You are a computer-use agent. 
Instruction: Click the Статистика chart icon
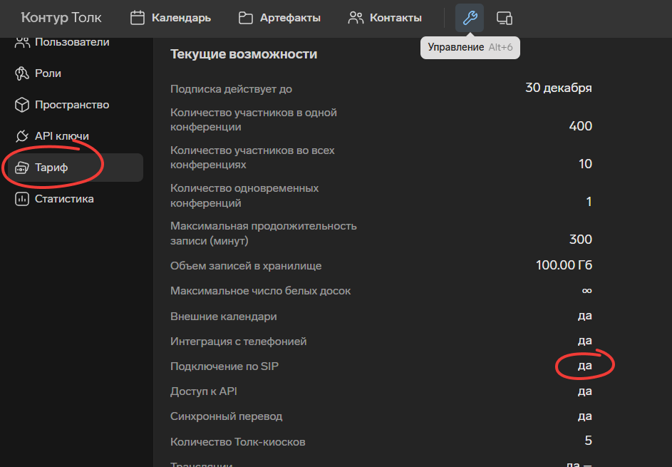click(22, 199)
